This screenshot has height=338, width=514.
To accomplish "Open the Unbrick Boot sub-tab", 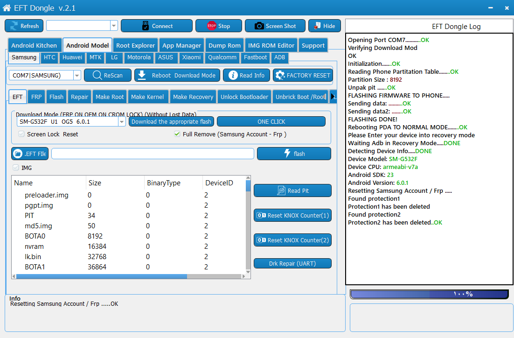I will pos(300,97).
